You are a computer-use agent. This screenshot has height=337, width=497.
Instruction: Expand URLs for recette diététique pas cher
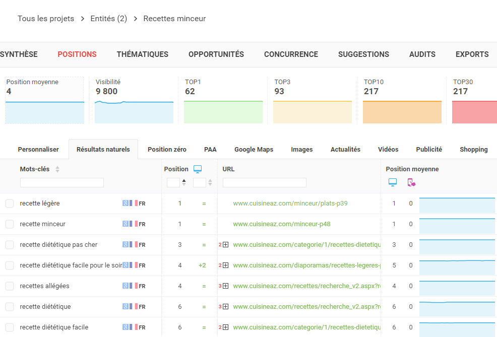pyautogui.click(x=225, y=244)
